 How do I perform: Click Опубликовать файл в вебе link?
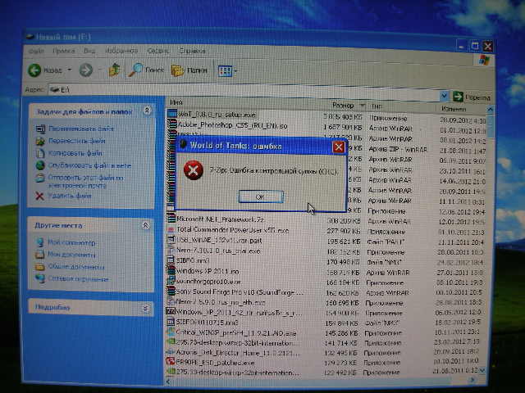pyautogui.click(x=89, y=165)
